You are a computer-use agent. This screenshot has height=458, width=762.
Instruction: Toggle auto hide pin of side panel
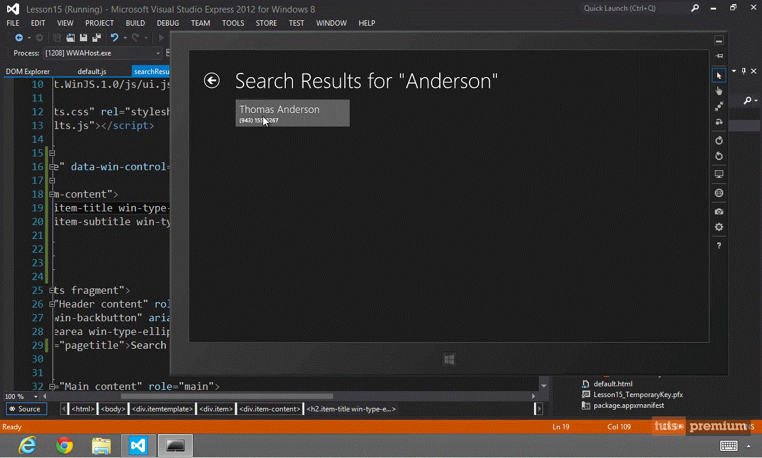(x=744, y=71)
